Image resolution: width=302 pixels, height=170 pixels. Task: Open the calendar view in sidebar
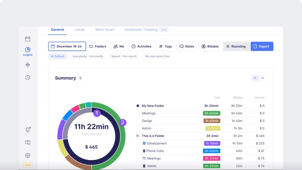click(27, 39)
